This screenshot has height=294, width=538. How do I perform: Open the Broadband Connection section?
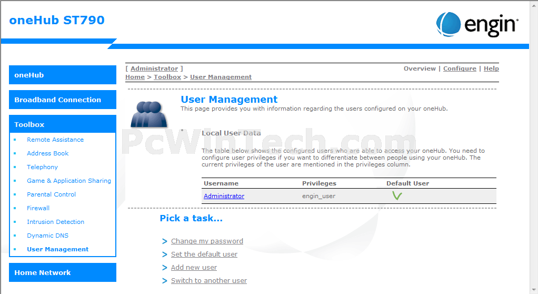coord(63,100)
